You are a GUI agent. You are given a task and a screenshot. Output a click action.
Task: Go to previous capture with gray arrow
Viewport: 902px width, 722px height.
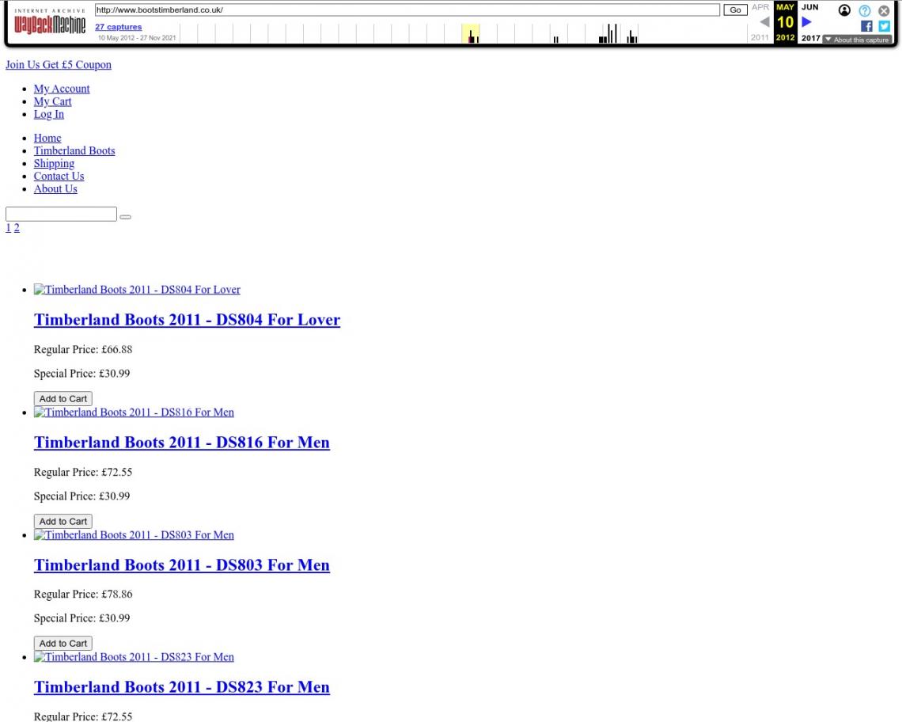click(764, 22)
